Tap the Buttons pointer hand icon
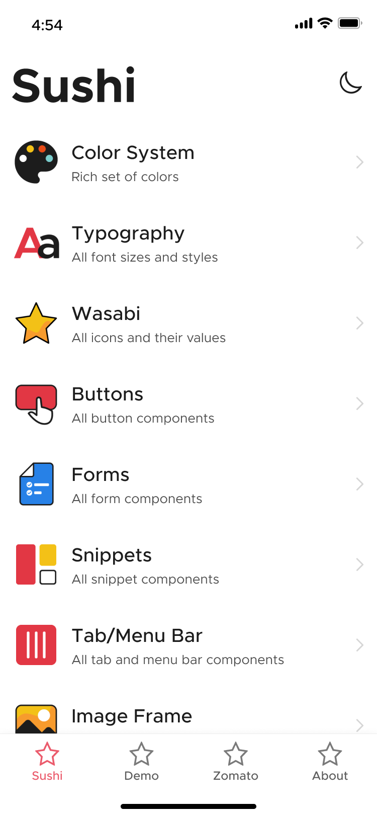The image size is (377, 817). click(x=36, y=404)
